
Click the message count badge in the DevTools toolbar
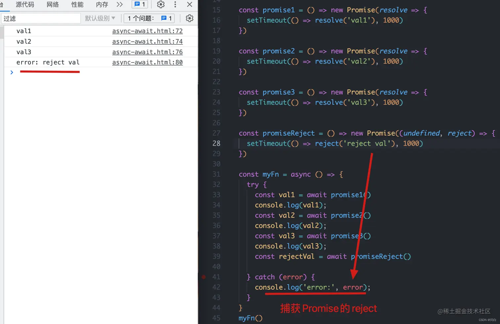pos(140,4)
